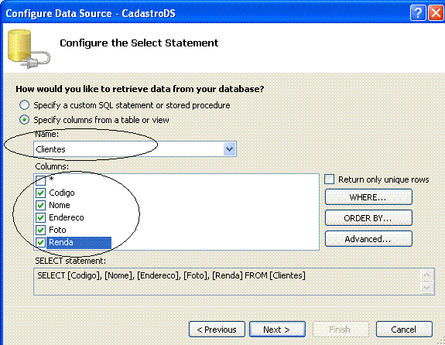Screen dimensions: 445x345
Task: Close the Configure Data Source dialog
Action: pyautogui.click(x=436, y=13)
